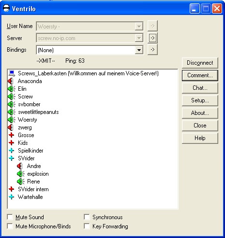Viewport: 225px width, 238px height.
Task: Click the Disconnect button
Action: click(200, 63)
